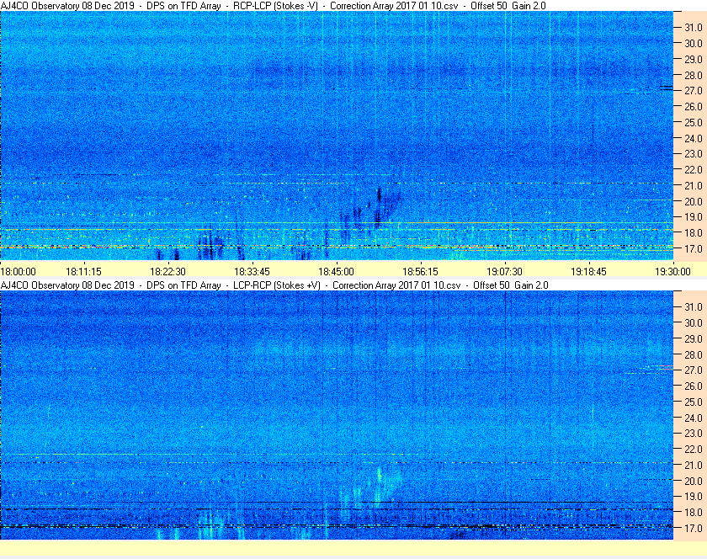The height and width of the screenshot is (559, 707).
Task: Click 'Correction Array 2017 01 10.csv' in Stokes -V title
Action: coord(394,6)
